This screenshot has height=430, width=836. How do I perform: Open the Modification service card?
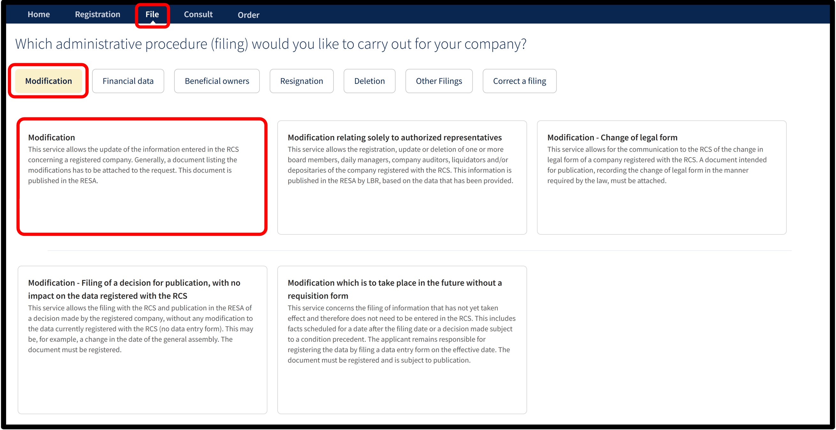[x=142, y=177]
